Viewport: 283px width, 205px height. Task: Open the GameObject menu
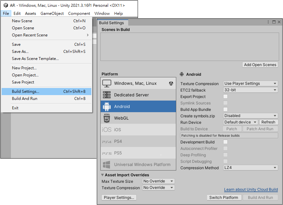click(x=52, y=14)
